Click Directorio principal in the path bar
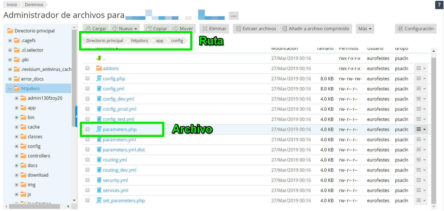Screen dimensions: 444x211 (105, 40)
